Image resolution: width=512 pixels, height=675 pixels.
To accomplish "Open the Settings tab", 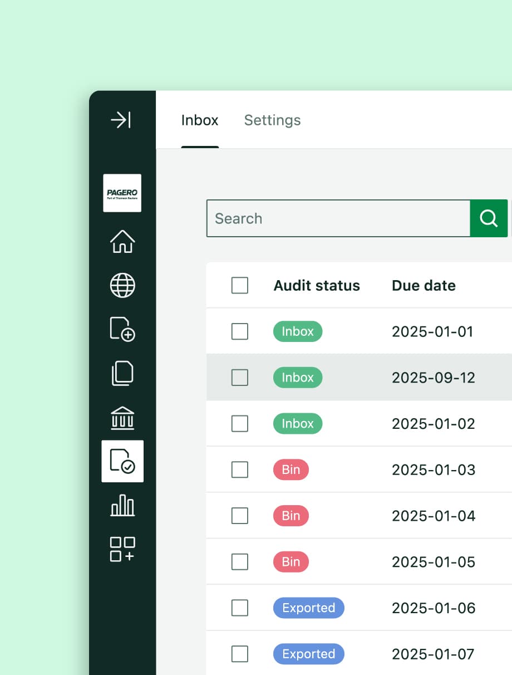I will 272,120.
